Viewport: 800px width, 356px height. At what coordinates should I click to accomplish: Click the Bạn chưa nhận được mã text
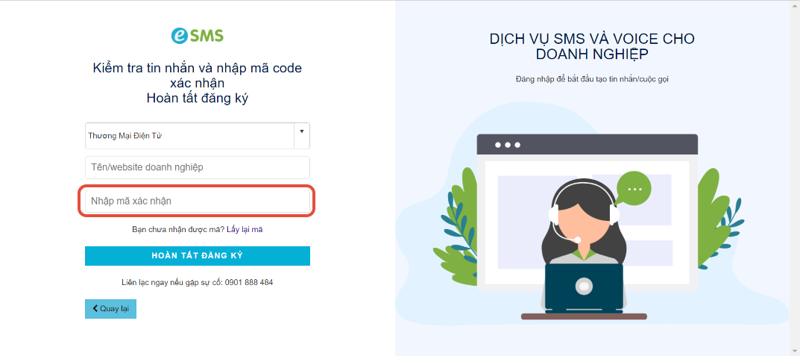click(x=178, y=230)
